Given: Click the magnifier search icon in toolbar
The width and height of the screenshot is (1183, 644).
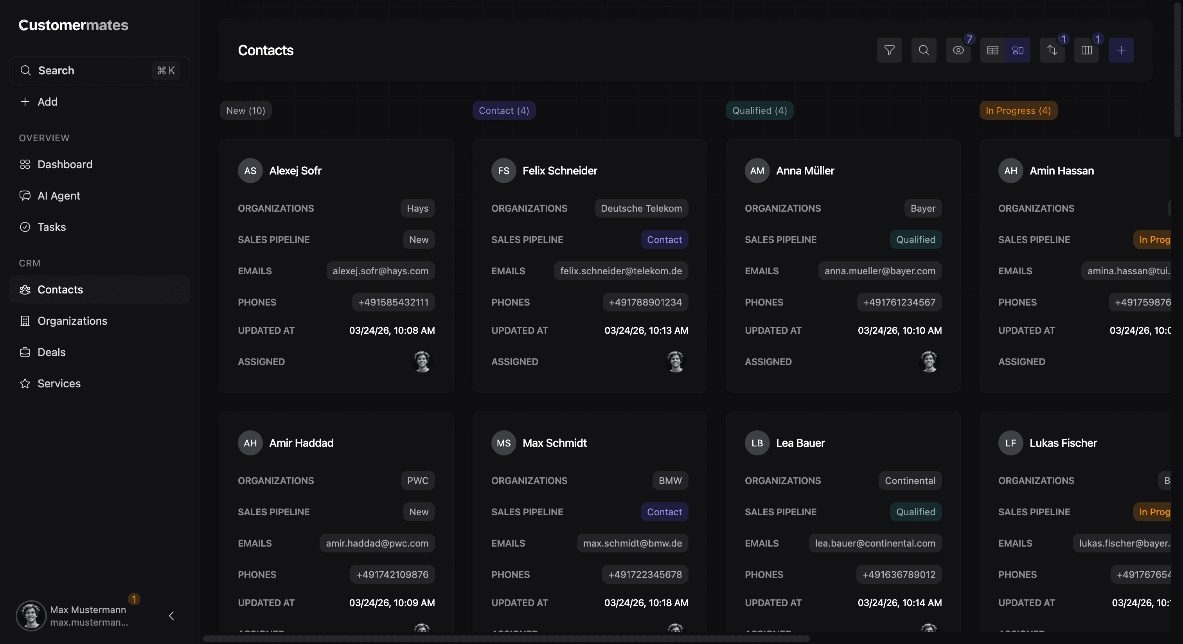Looking at the screenshot, I should (x=924, y=50).
